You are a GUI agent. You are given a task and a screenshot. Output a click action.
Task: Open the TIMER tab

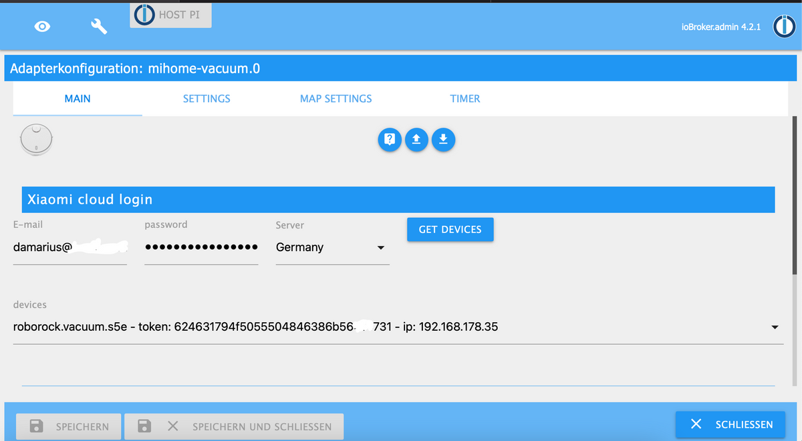(465, 99)
